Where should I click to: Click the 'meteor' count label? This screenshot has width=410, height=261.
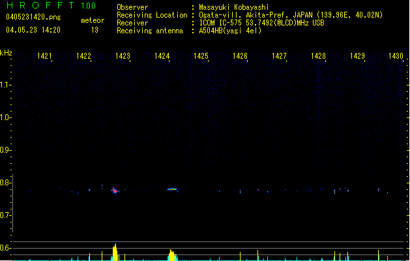coord(93,20)
